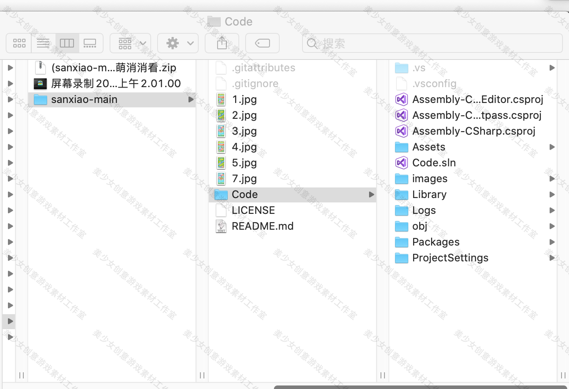Open the group-by arrangement dropdown
569x389 pixels.
tap(130, 43)
